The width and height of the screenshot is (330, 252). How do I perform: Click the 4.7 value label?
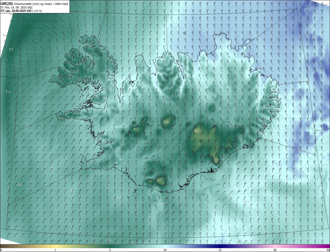point(11,49)
